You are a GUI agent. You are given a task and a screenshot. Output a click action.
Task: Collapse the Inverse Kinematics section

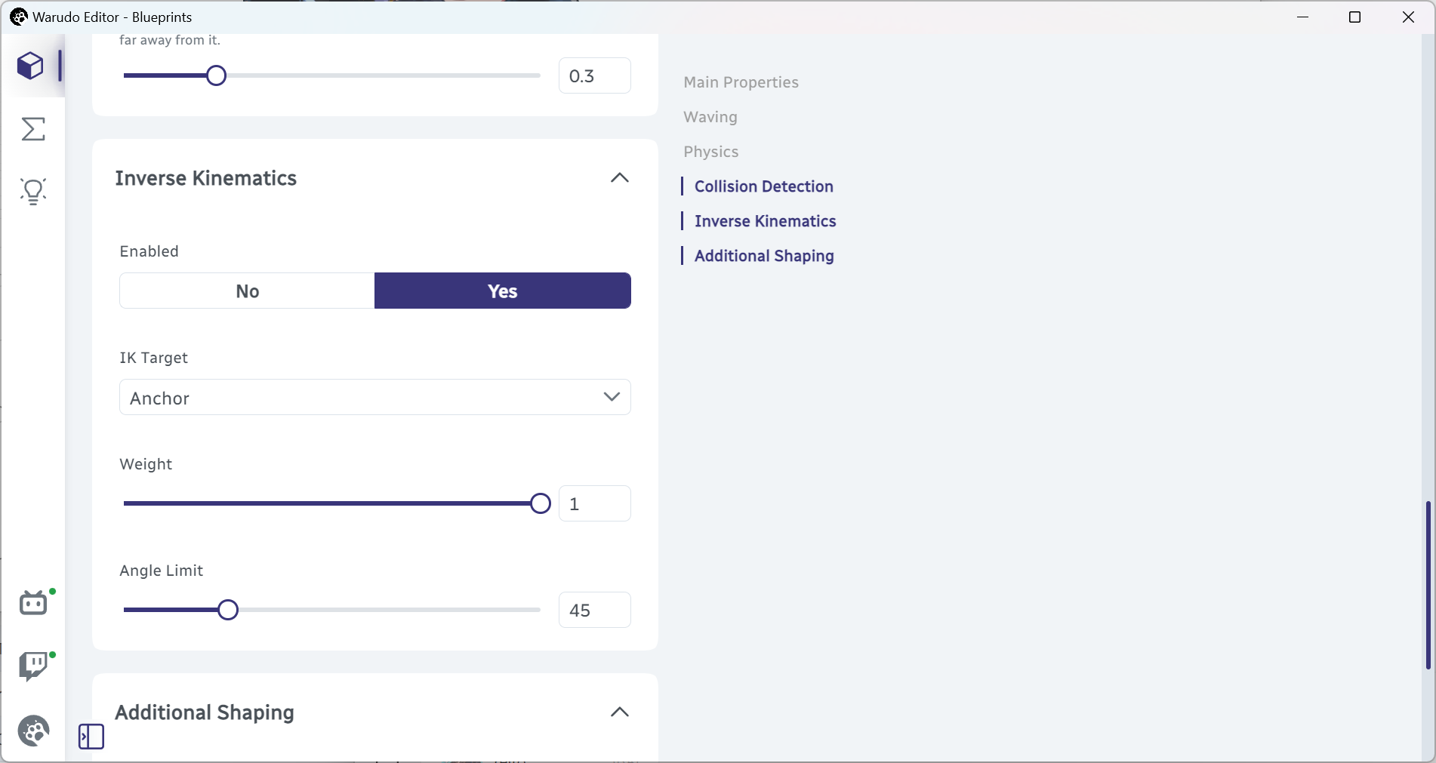click(620, 178)
